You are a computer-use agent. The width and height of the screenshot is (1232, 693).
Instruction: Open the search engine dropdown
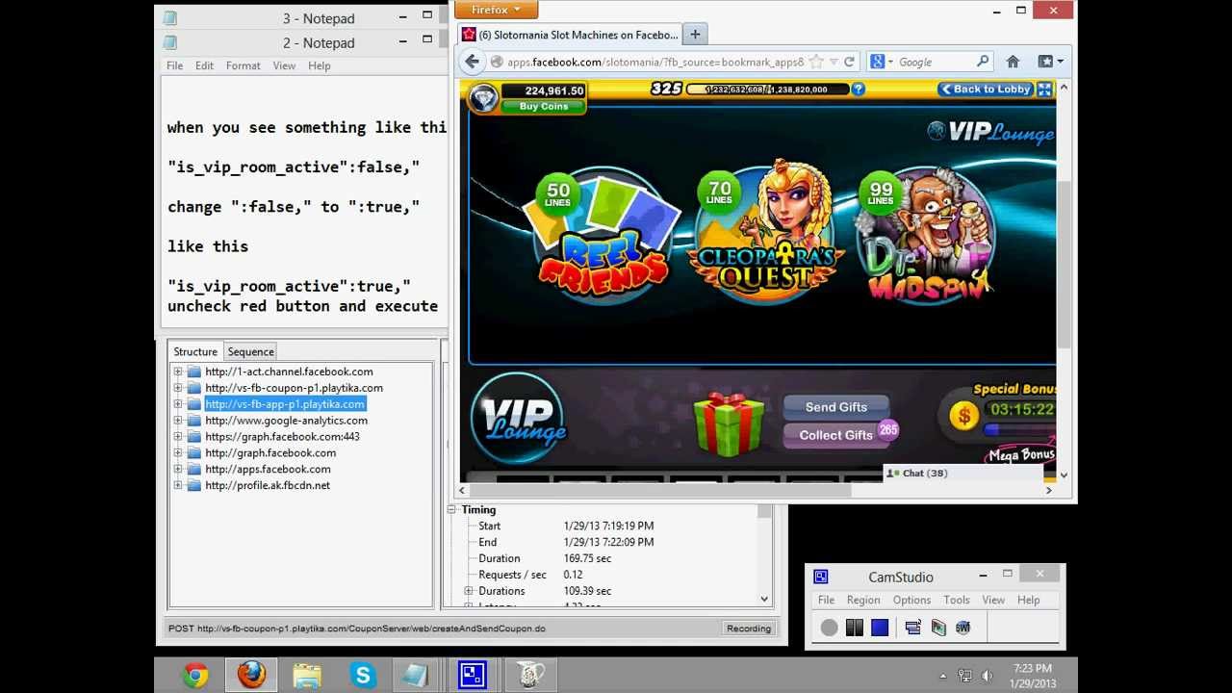(x=882, y=62)
